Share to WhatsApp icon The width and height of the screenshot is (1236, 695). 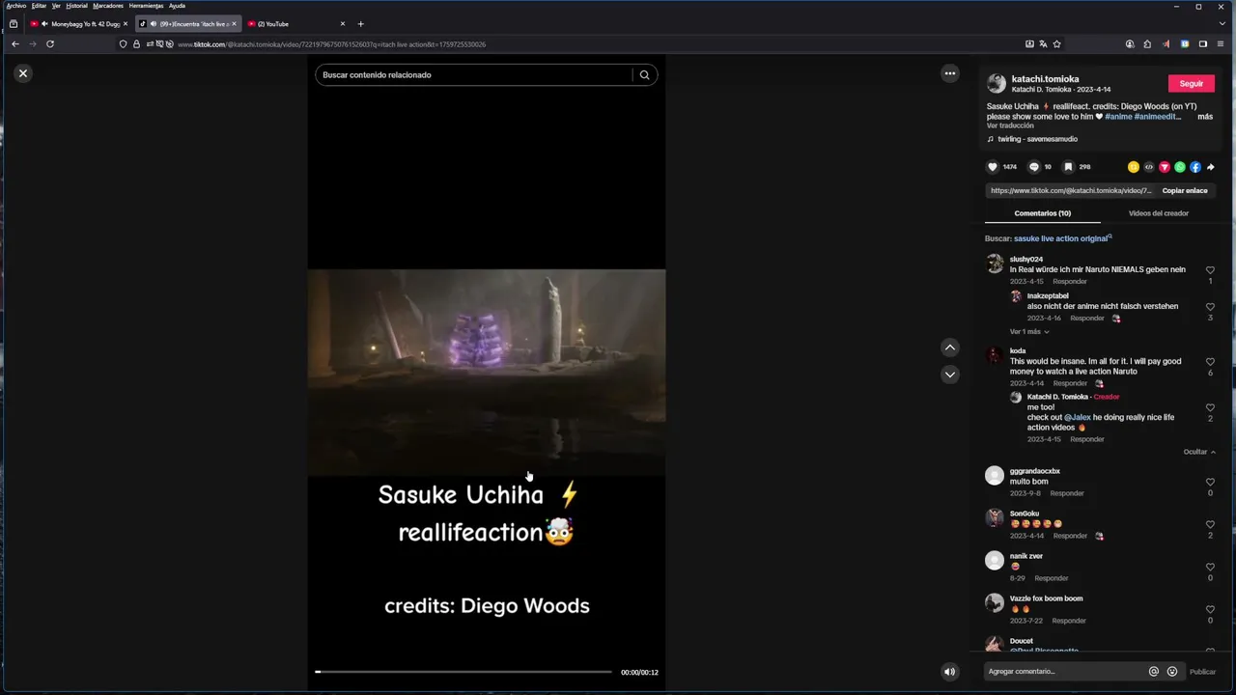[1180, 167]
